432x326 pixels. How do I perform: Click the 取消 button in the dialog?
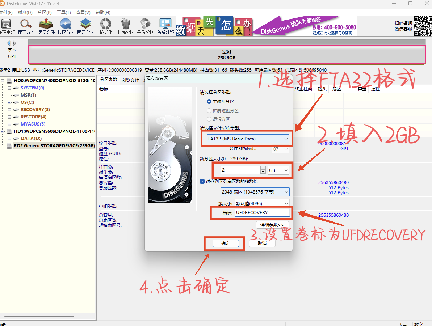pyautogui.click(x=262, y=244)
